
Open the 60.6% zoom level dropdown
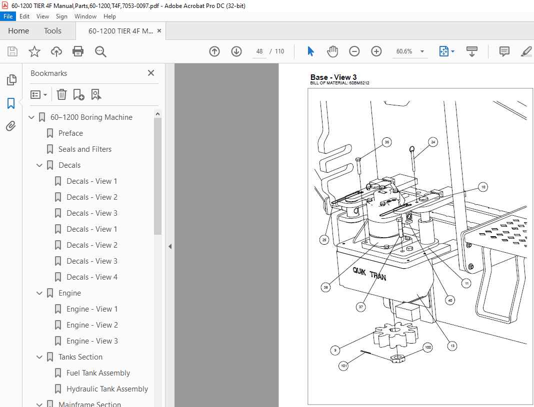(422, 51)
